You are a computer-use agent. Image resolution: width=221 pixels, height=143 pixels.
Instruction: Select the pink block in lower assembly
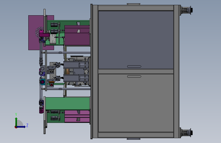tap(77, 116)
